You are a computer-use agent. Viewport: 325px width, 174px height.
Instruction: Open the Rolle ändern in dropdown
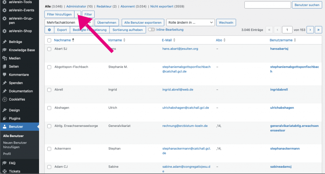pyautogui.click(x=190, y=22)
